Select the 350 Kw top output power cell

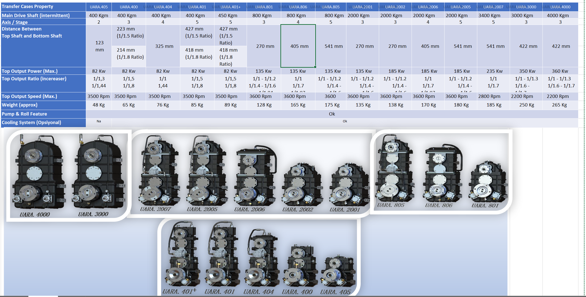(527, 71)
